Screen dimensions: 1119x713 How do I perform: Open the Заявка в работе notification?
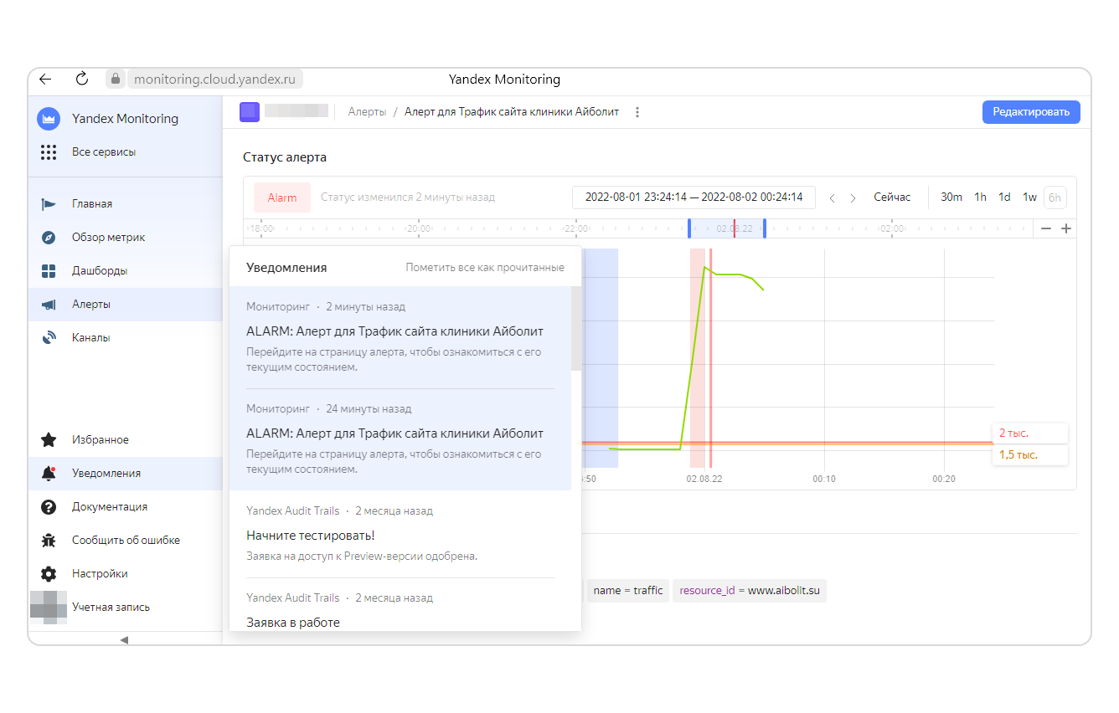click(x=400, y=609)
